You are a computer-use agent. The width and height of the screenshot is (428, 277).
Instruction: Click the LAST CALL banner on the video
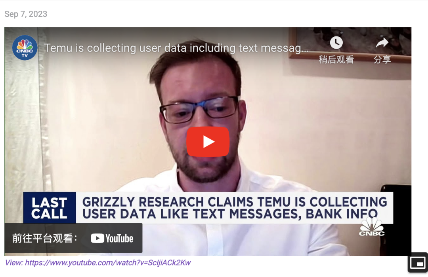pos(50,208)
